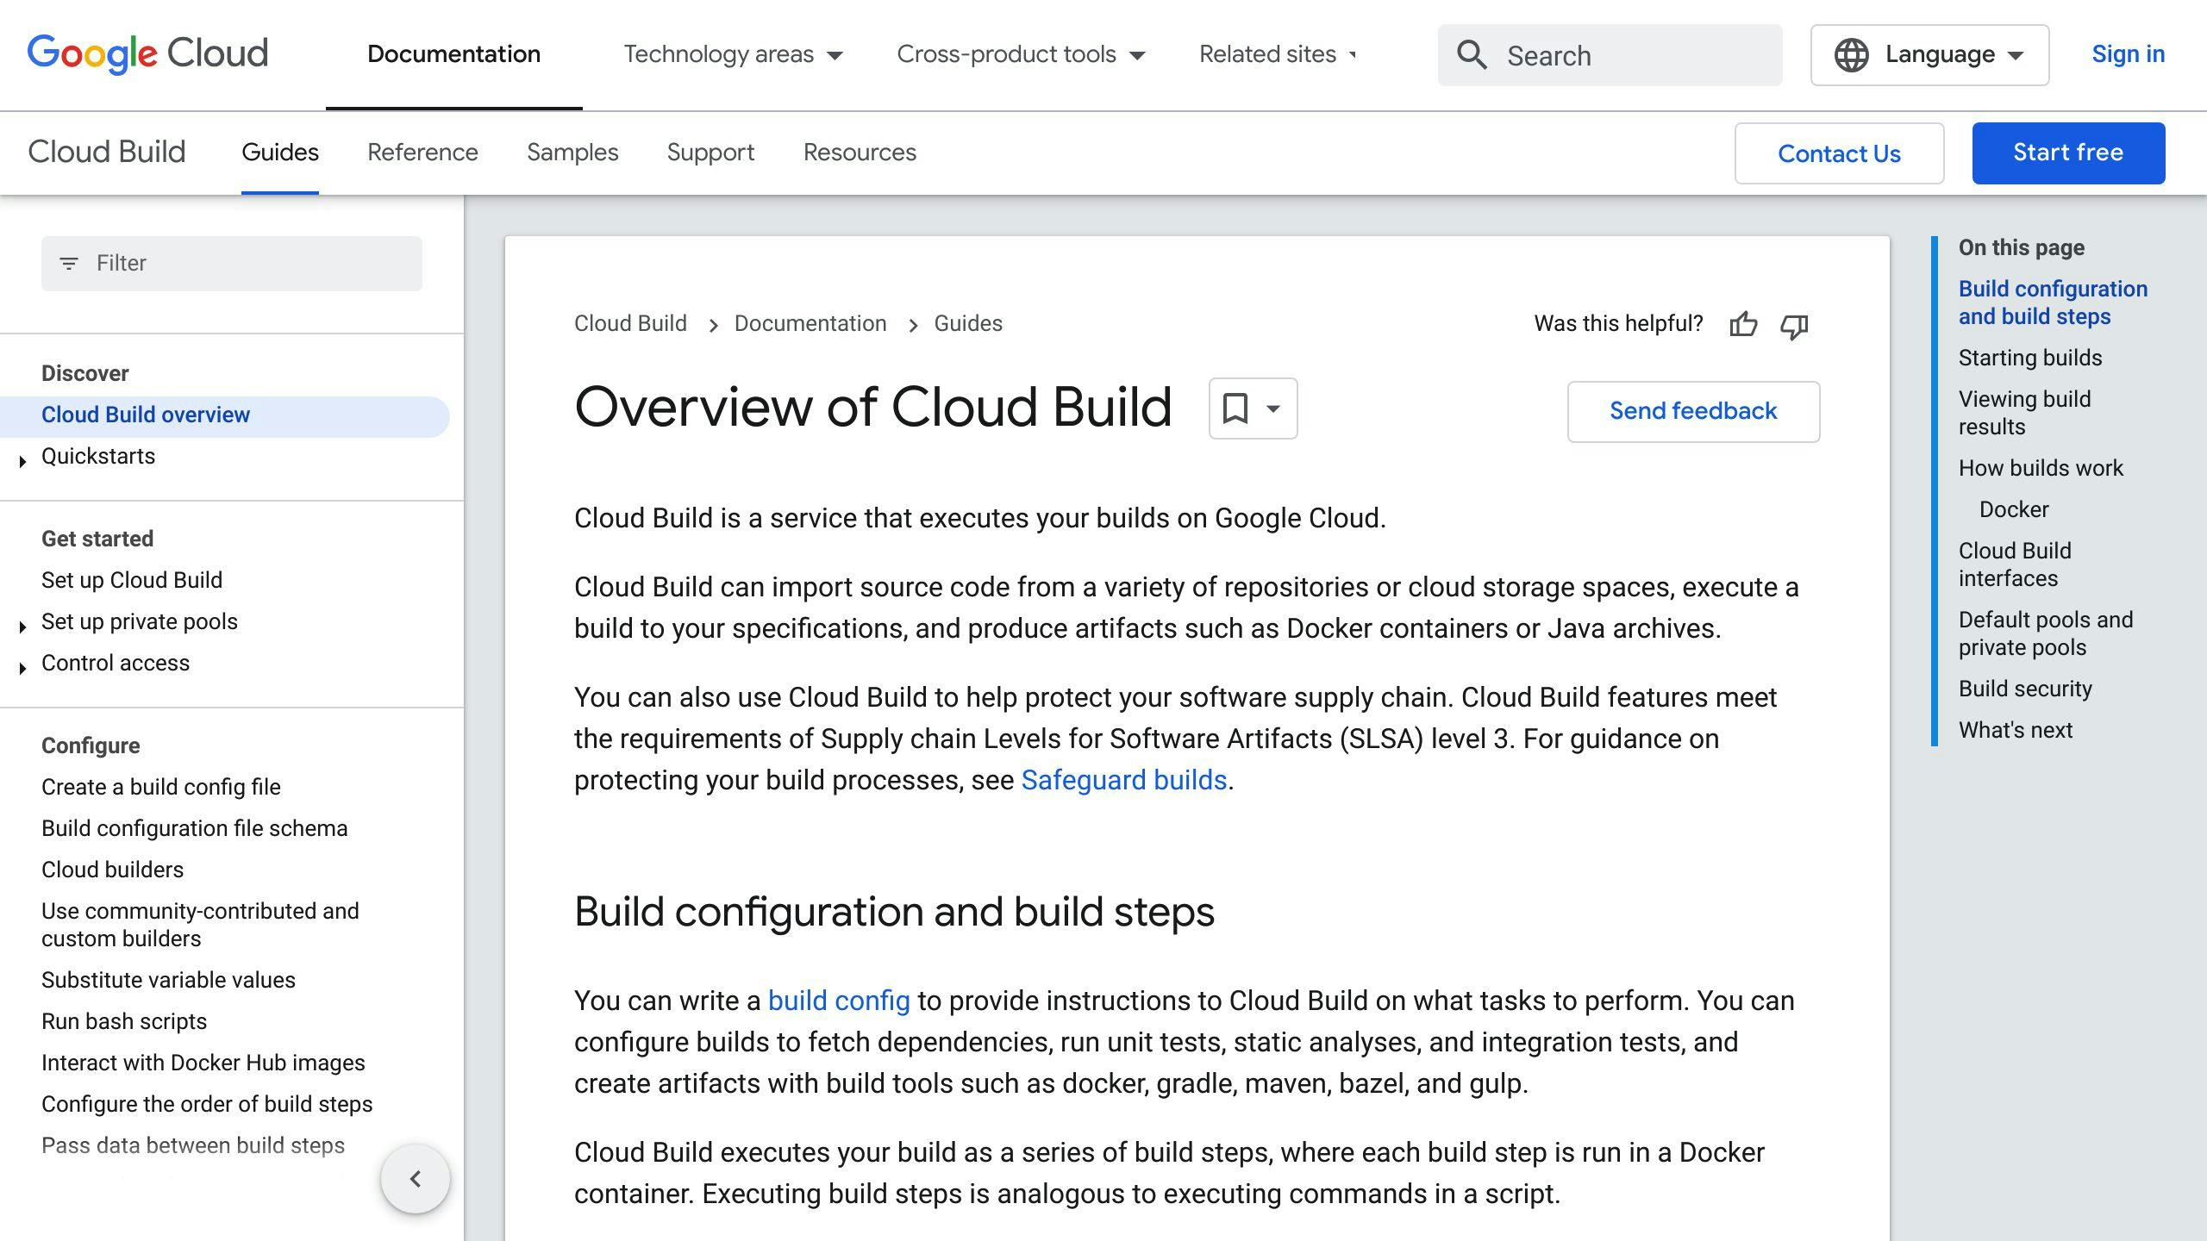Open the Language dropdown
This screenshot has height=1241, width=2207.
[x=1929, y=55]
